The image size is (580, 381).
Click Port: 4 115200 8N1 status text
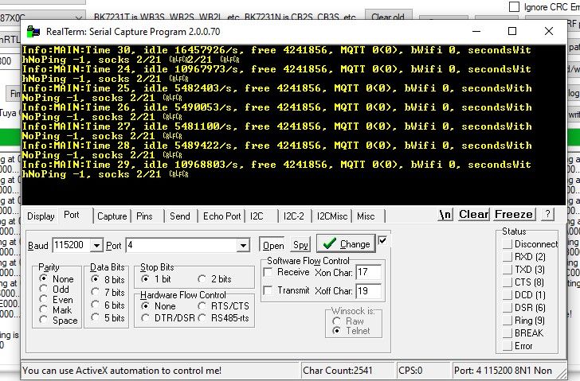[x=503, y=371]
